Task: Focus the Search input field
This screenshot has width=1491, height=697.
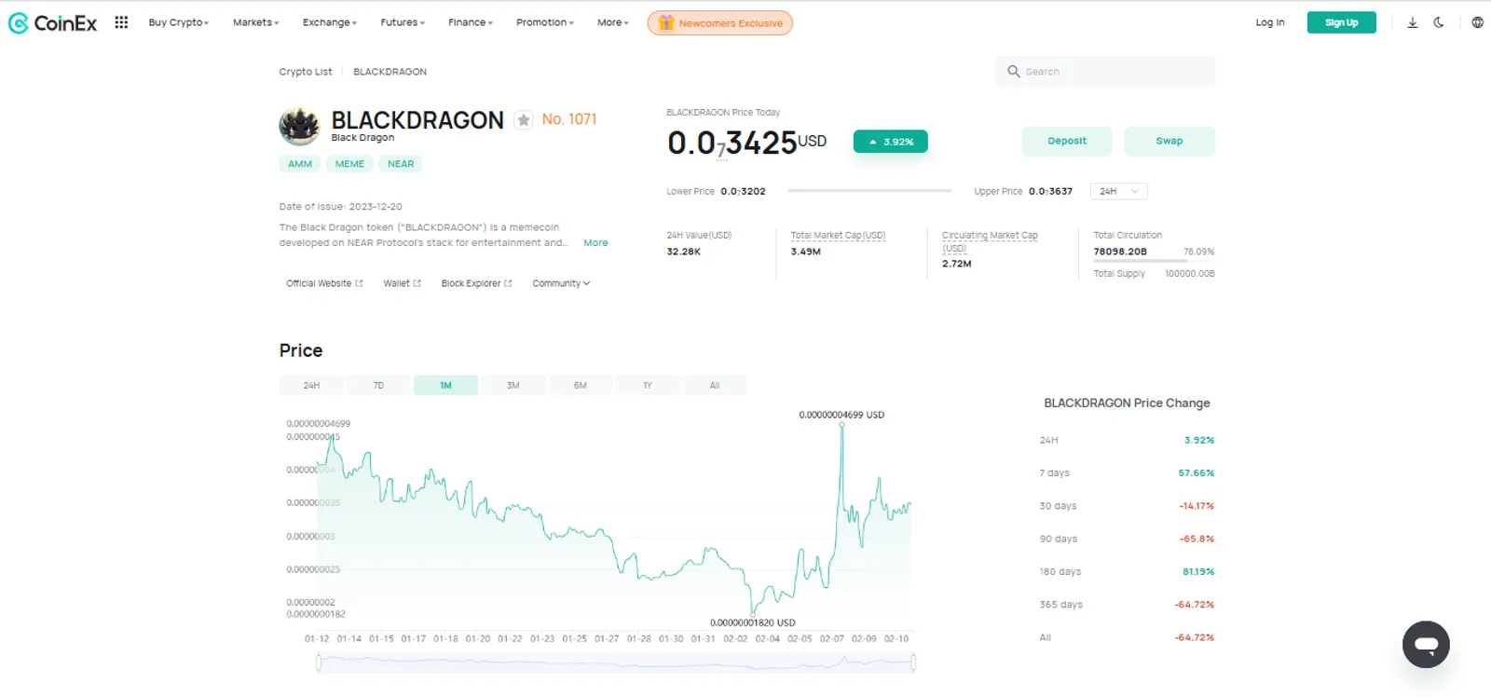Action: (x=1105, y=72)
